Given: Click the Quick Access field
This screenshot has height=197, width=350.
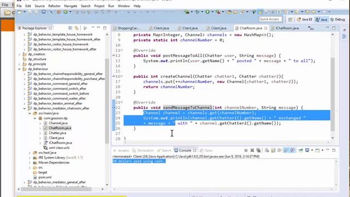Looking at the screenshot, I should (270, 19).
